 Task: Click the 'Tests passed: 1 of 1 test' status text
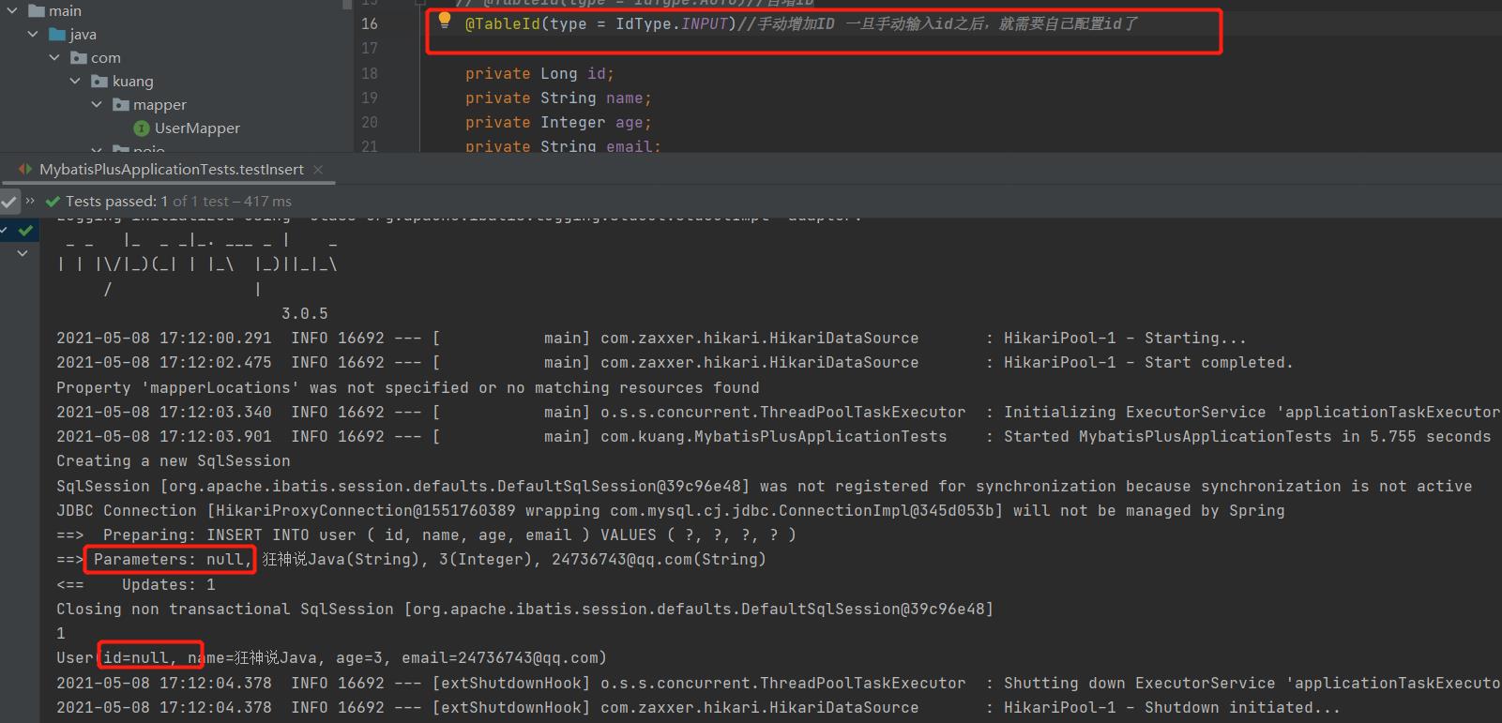pos(178,202)
